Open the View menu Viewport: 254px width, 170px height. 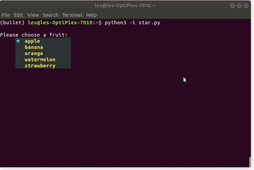[x=33, y=15]
